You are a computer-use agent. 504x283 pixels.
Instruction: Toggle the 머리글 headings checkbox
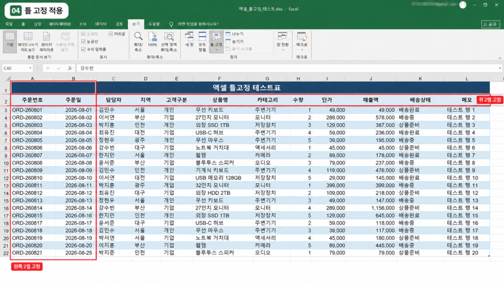[111, 34]
